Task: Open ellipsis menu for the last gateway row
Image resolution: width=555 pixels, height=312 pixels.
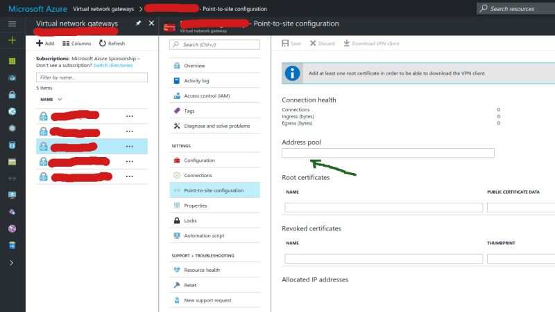Action: pos(130,176)
